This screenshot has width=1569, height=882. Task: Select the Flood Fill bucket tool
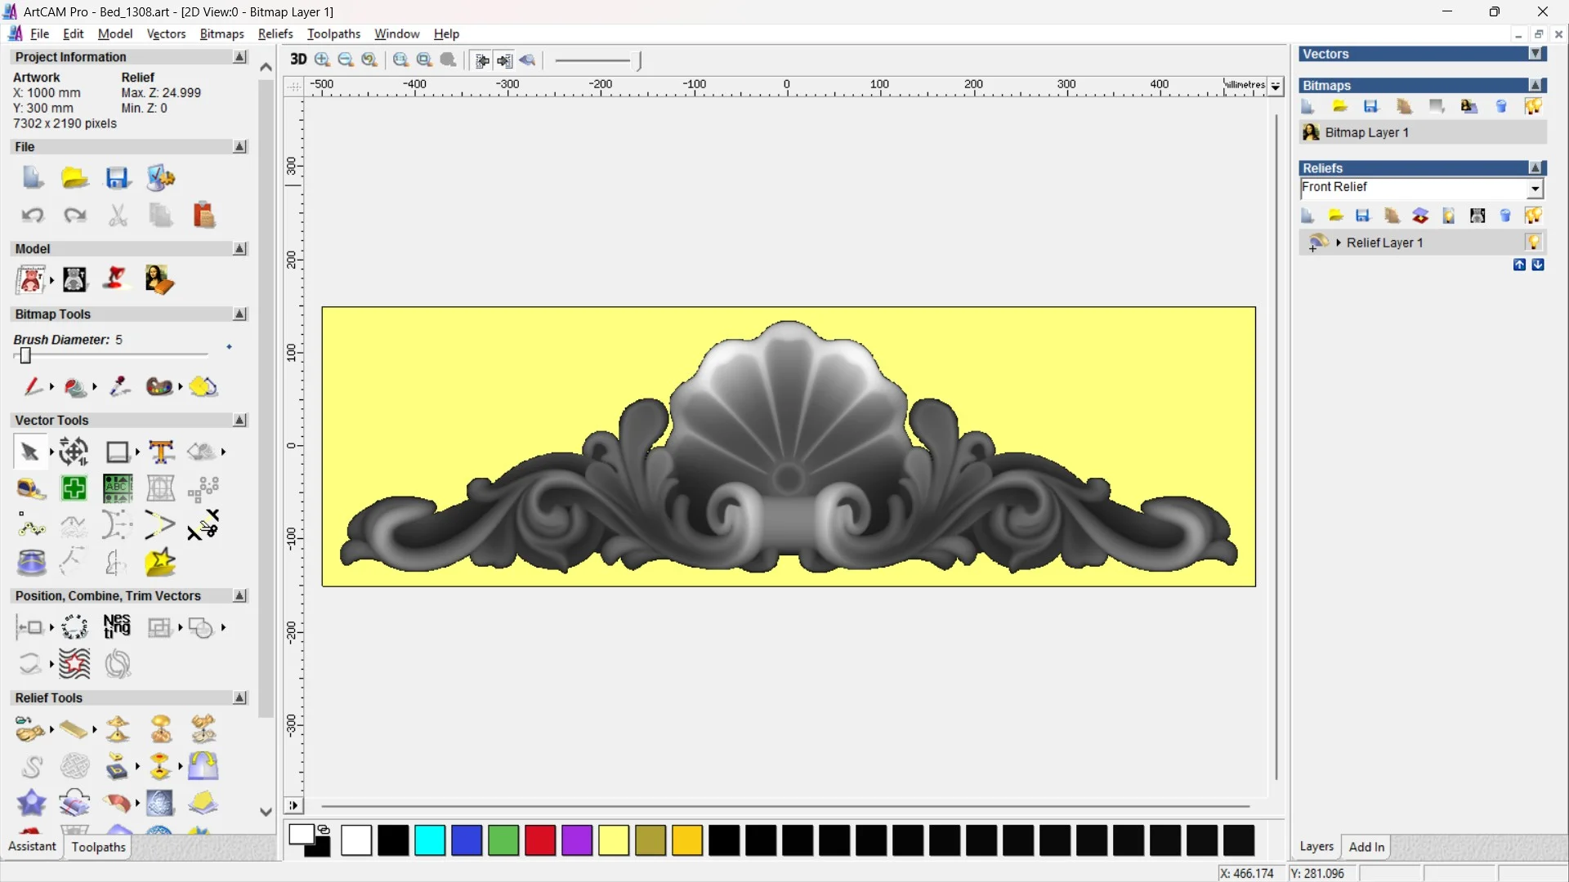(x=75, y=387)
